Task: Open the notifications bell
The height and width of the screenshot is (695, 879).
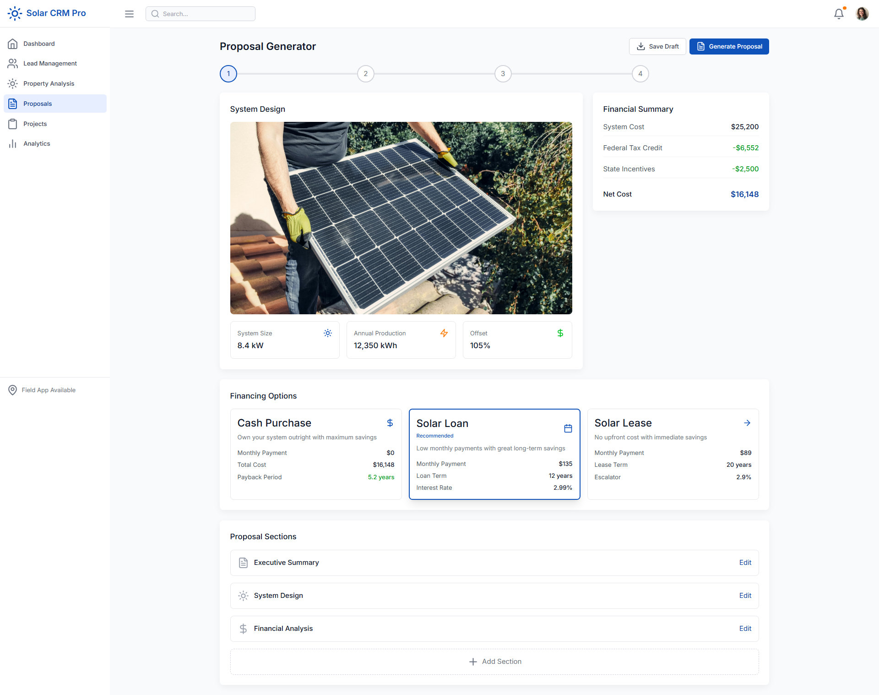Action: 839,14
